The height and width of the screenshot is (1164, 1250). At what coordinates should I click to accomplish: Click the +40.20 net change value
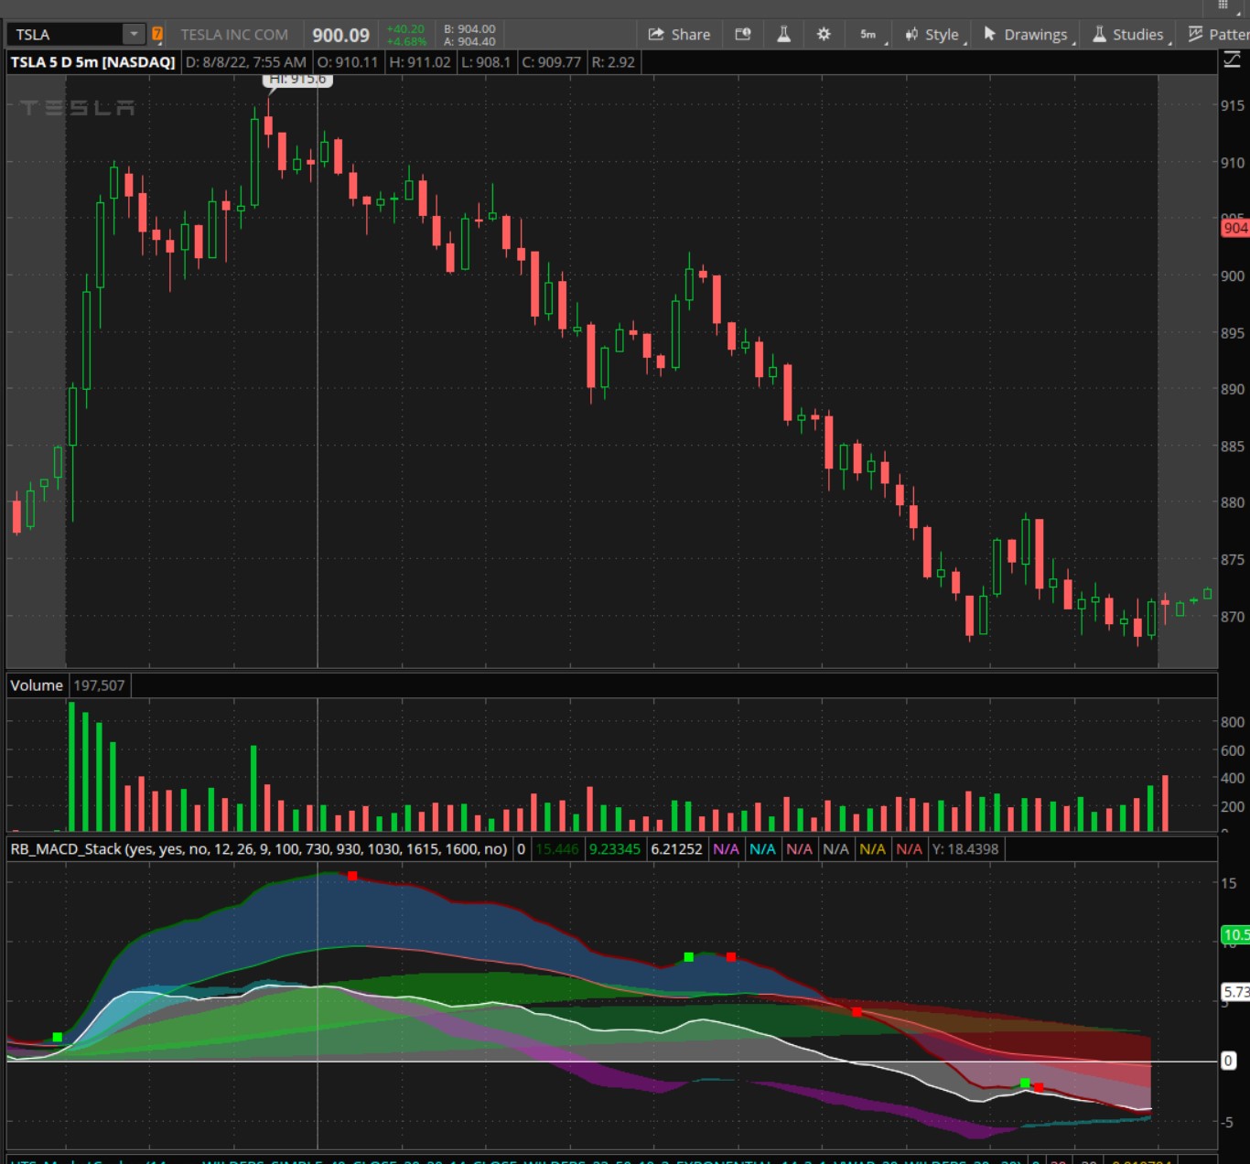(405, 29)
